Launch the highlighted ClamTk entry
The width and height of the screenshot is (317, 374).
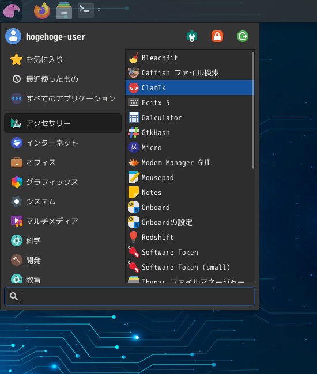188,87
